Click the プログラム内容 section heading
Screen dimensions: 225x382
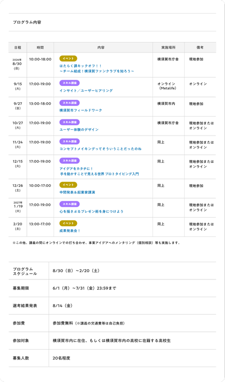27,22
